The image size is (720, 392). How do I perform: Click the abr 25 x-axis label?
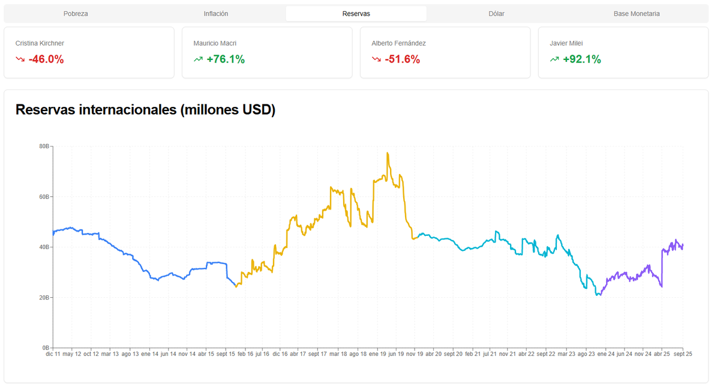[x=662, y=354]
